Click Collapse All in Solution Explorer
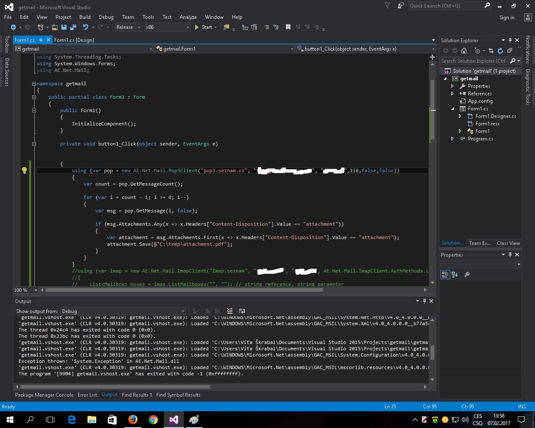535x428 pixels. pos(509,51)
